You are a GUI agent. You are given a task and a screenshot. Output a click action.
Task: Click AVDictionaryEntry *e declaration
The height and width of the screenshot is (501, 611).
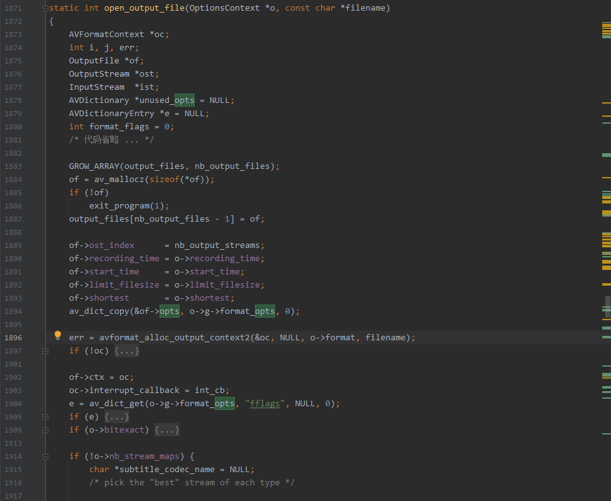(x=139, y=114)
